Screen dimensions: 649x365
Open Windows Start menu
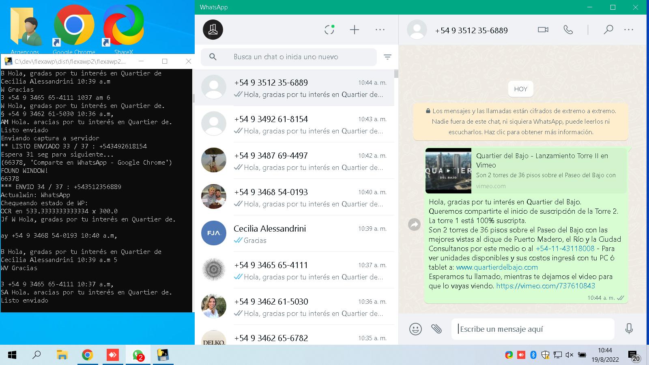point(12,355)
